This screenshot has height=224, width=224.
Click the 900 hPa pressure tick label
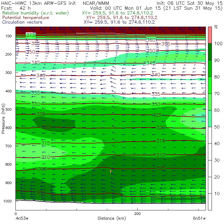pos(8,183)
